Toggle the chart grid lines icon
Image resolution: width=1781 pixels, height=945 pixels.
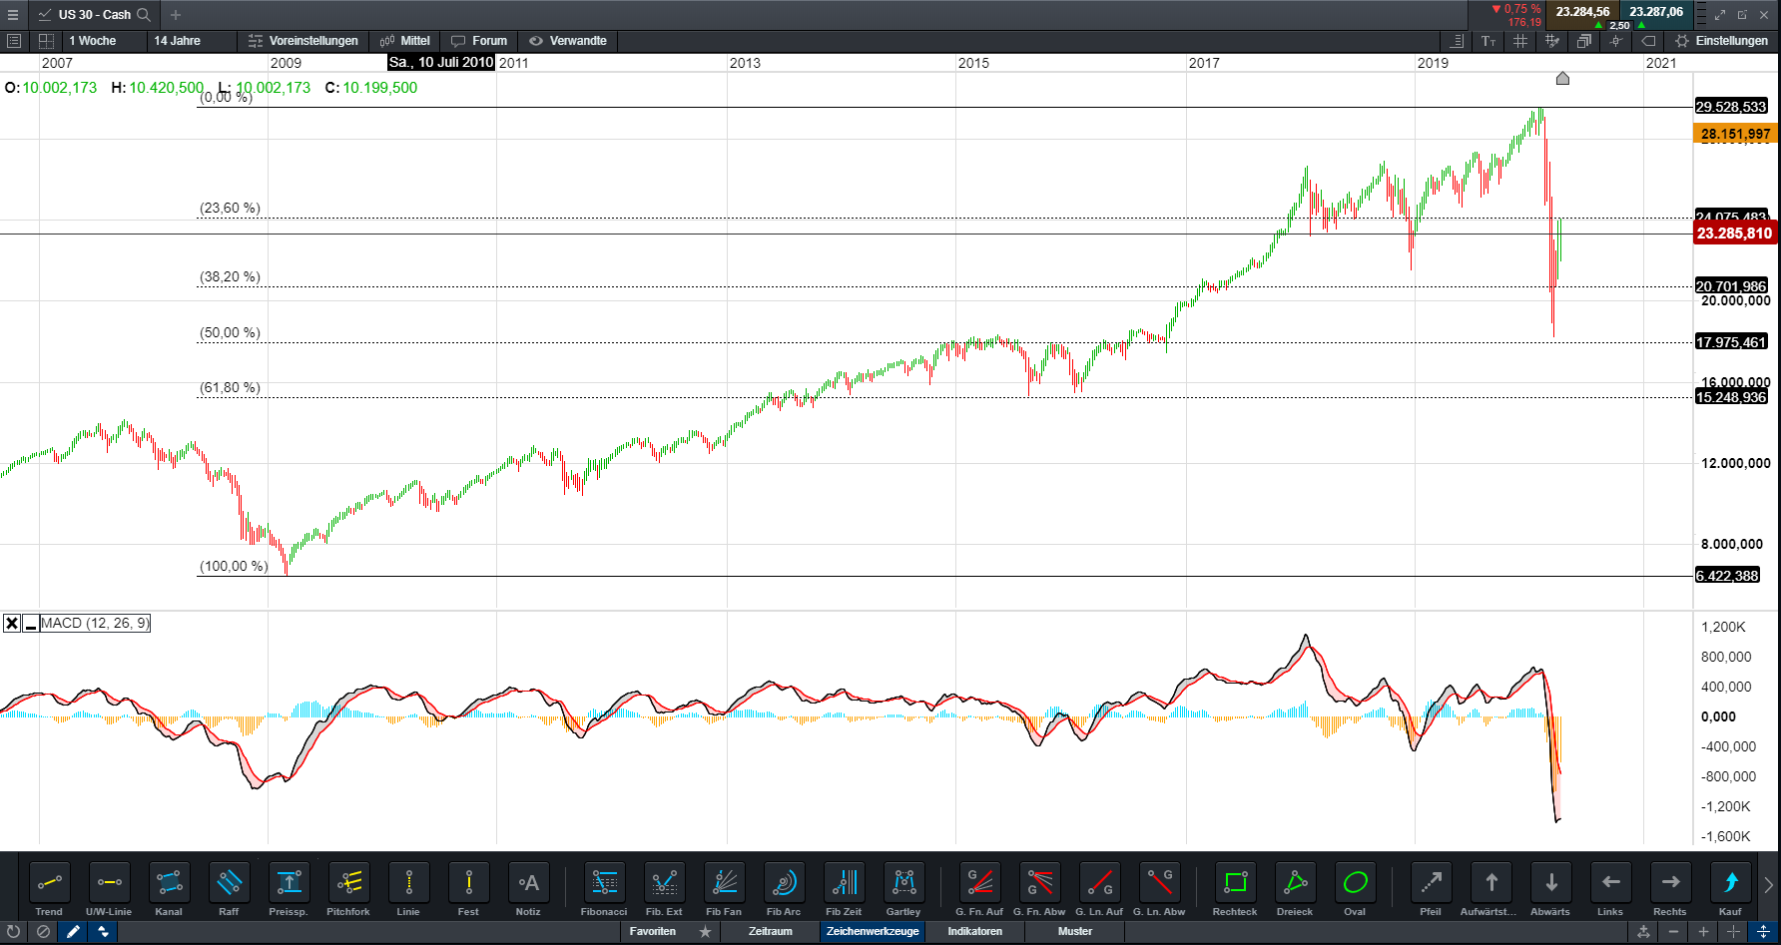tap(1520, 41)
